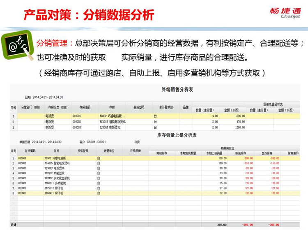Click the 主计量单位 column header
This screenshot has height=231, width=308.
166,107
